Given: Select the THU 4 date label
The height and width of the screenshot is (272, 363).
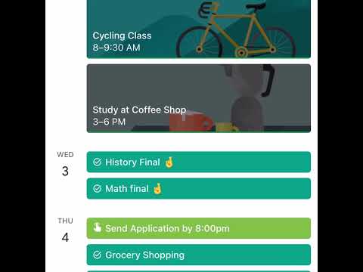Looking at the screenshot, I should (65, 230).
